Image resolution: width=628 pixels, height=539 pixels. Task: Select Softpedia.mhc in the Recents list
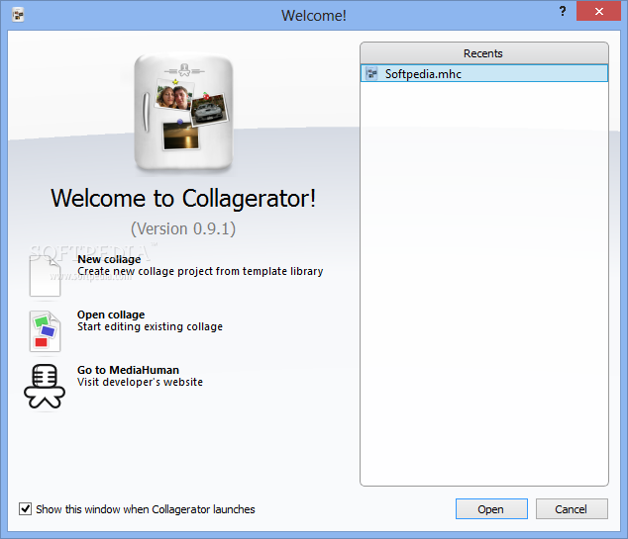(x=484, y=73)
